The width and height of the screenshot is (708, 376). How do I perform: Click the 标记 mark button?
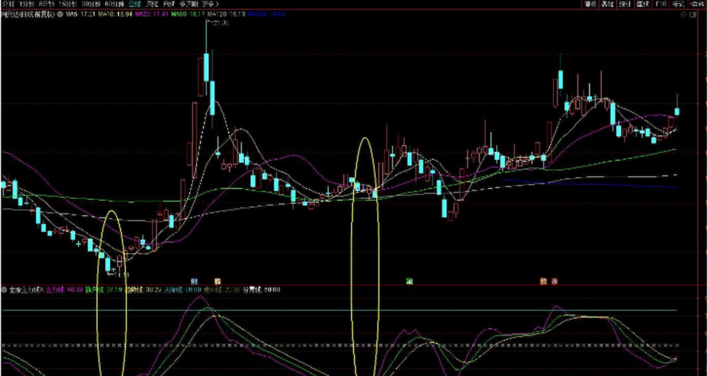pyautogui.click(x=678, y=4)
